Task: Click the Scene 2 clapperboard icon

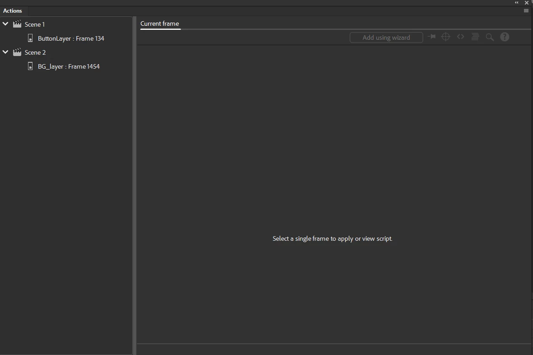Action: [17, 52]
